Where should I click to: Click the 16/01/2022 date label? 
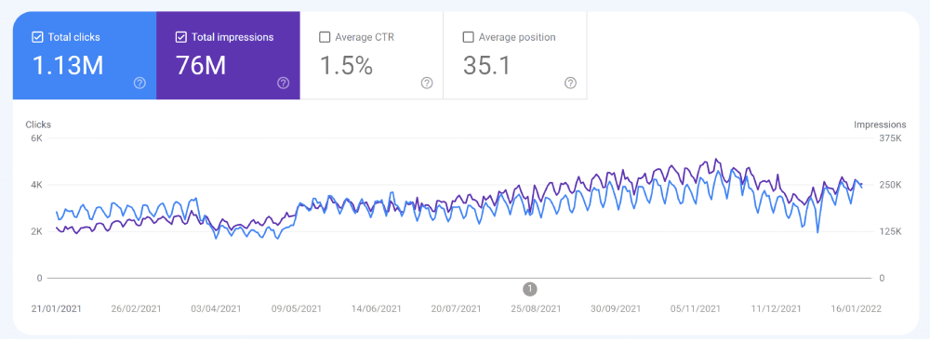(857, 308)
